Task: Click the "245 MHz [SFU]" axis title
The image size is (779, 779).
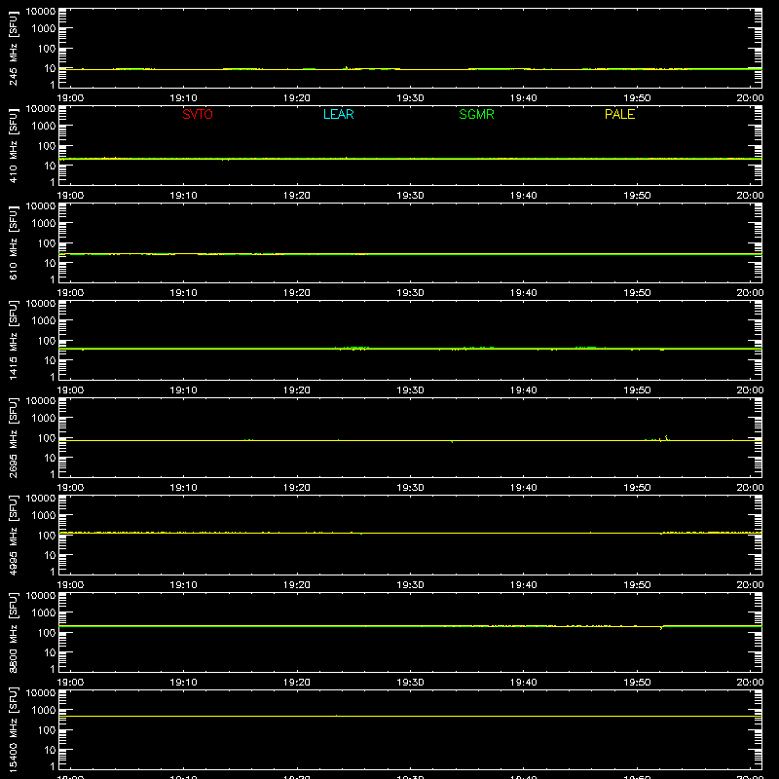Action: (x=13, y=48)
